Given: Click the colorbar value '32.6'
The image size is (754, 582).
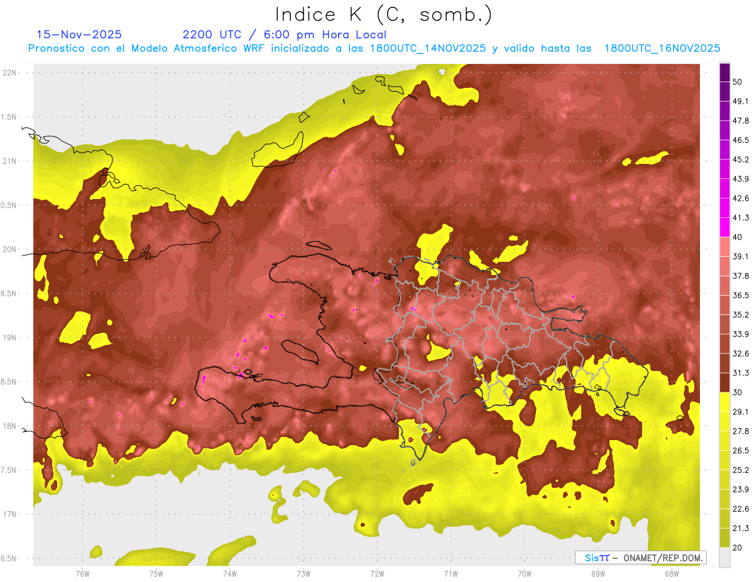Looking at the screenshot, I should 740,353.
